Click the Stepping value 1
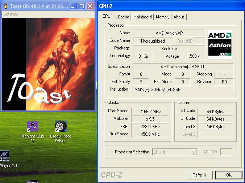The height and width of the screenshot is (183, 245). pyautogui.click(x=224, y=74)
